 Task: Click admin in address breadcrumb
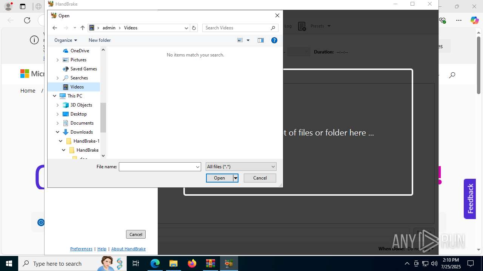[109, 28]
